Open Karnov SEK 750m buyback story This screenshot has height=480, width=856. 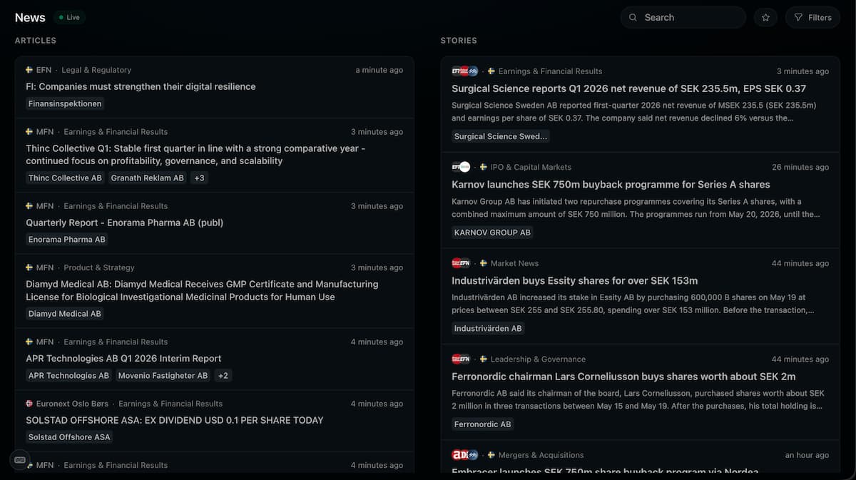(x=611, y=185)
